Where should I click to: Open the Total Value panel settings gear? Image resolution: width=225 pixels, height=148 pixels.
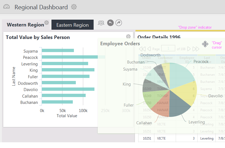tap(128, 37)
